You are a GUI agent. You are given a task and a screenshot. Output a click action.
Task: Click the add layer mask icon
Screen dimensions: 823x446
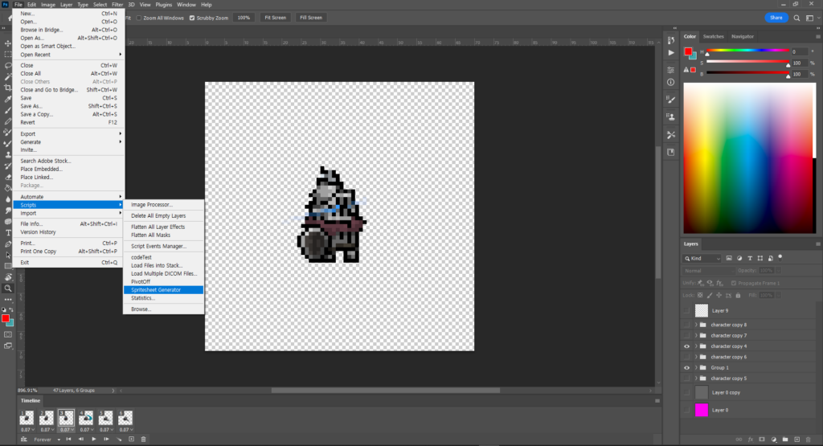click(x=762, y=440)
